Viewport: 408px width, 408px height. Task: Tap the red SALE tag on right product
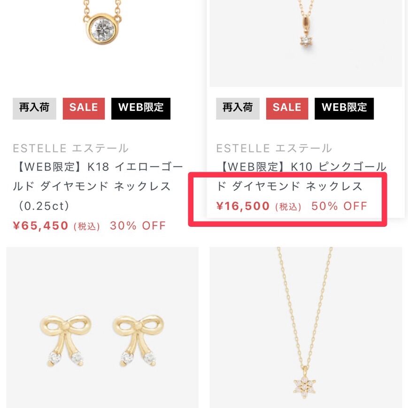287,108
